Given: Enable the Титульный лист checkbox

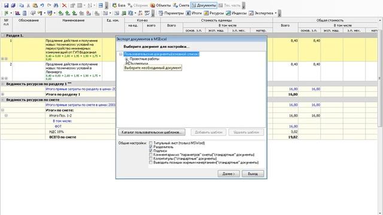Looking at the screenshot, I should [151, 143].
